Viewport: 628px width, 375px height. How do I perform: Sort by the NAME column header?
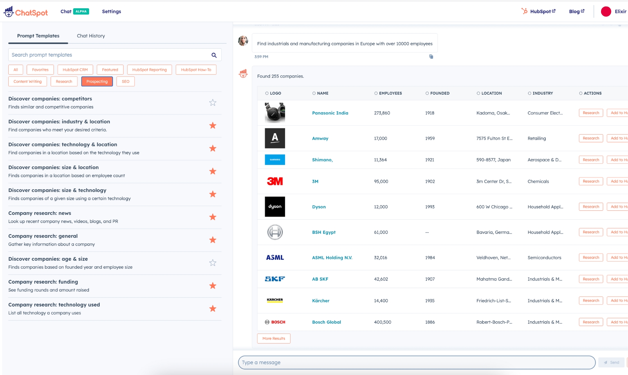coord(320,93)
